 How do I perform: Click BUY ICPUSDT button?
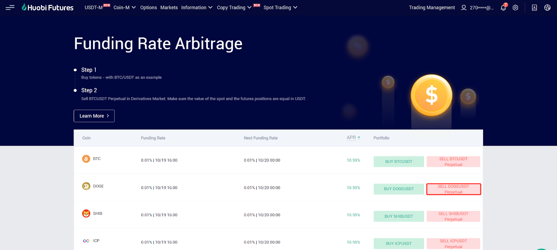399,243
